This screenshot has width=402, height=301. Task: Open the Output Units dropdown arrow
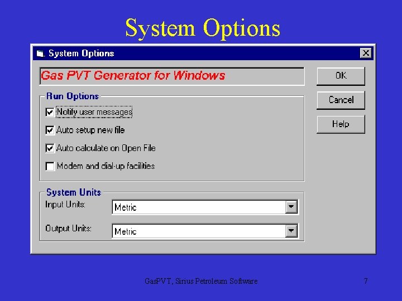pos(291,231)
